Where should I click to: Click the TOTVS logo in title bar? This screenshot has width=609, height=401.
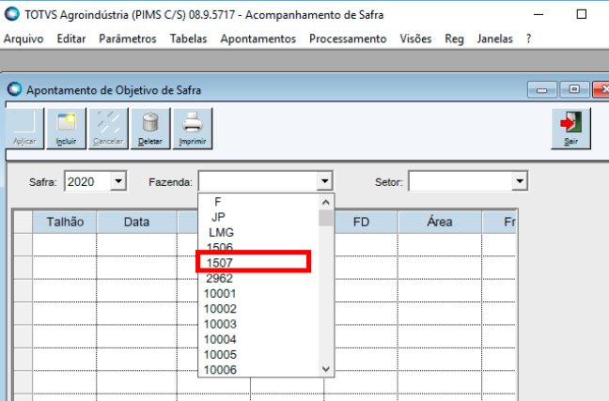pyautogui.click(x=11, y=14)
